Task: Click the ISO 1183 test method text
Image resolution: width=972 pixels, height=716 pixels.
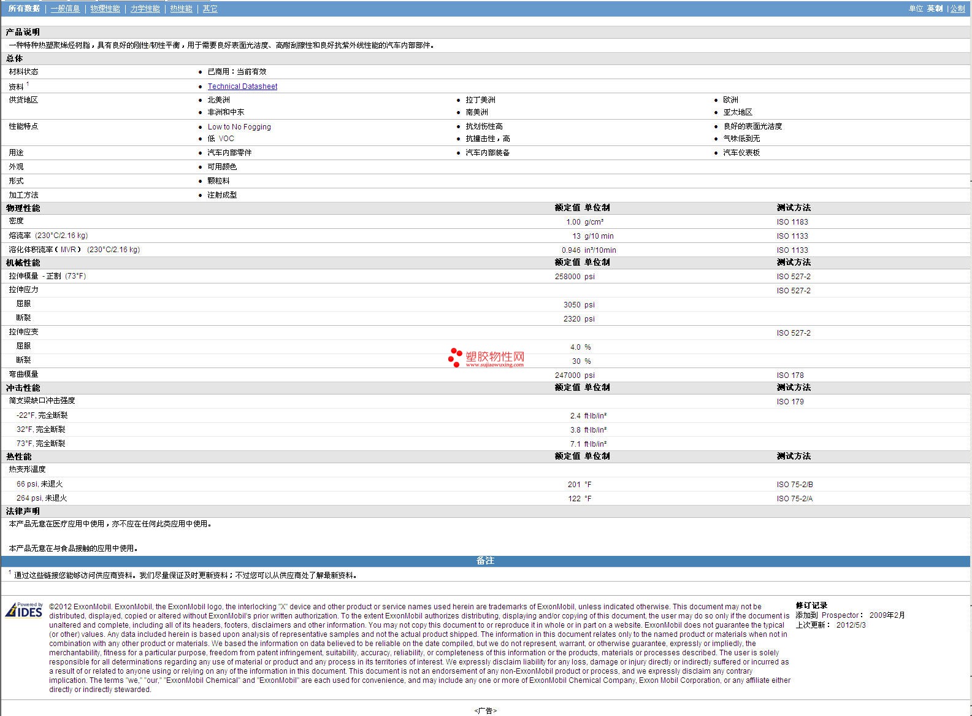Action: (x=792, y=222)
